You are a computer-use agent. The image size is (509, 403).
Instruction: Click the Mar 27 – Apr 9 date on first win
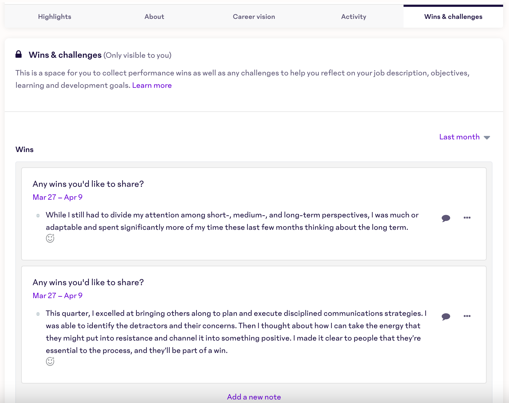point(57,197)
